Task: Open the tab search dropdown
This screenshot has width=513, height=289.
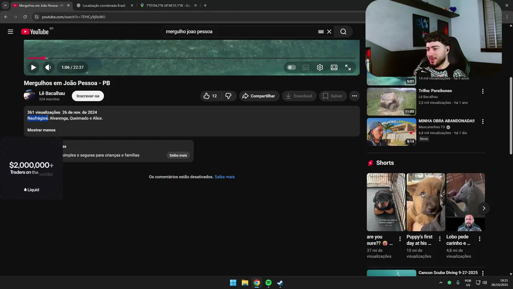Action: point(5,6)
